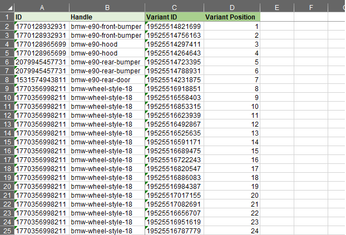Click ID 1770128965699 in row 4
346x235 pixels.
coord(42,44)
